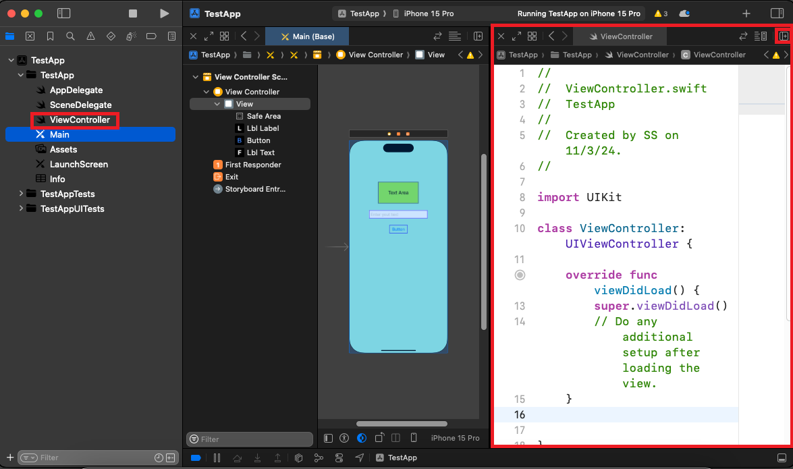
Task: Toggle the left navigator sidebar
Action: (63, 13)
